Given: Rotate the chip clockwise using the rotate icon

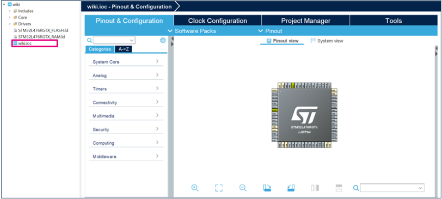Looking at the screenshot, I should 267,188.
